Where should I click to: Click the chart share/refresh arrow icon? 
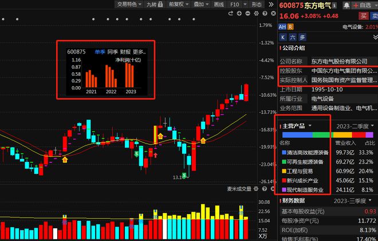click(x=230, y=14)
